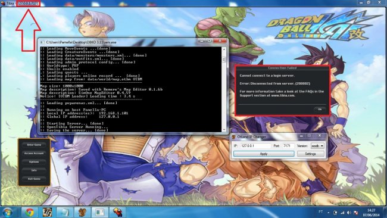Click the Info button in game menu
This screenshot has height=218, width=387.
(34, 170)
